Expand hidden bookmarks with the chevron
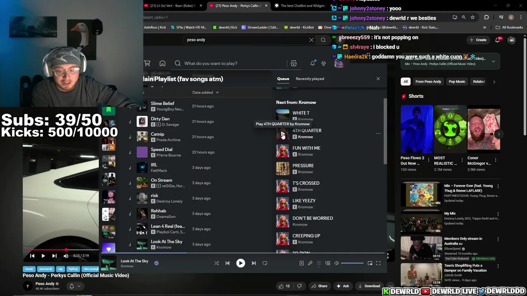The image size is (527, 296). 485,28
